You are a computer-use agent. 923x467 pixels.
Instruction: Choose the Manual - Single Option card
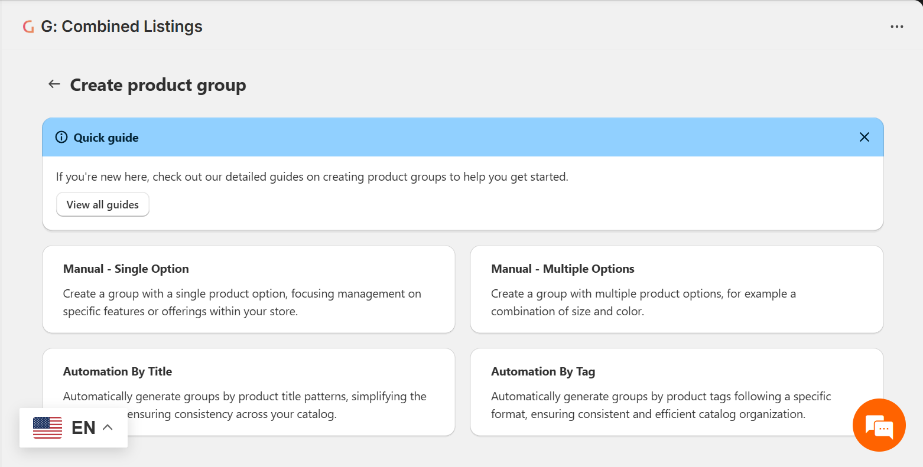(x=248, y=289)
